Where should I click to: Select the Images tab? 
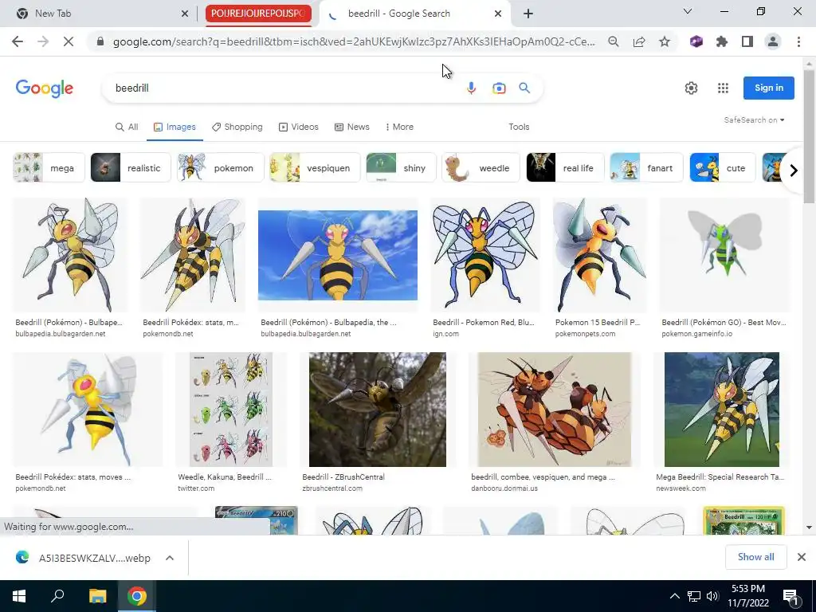[175, 127]
